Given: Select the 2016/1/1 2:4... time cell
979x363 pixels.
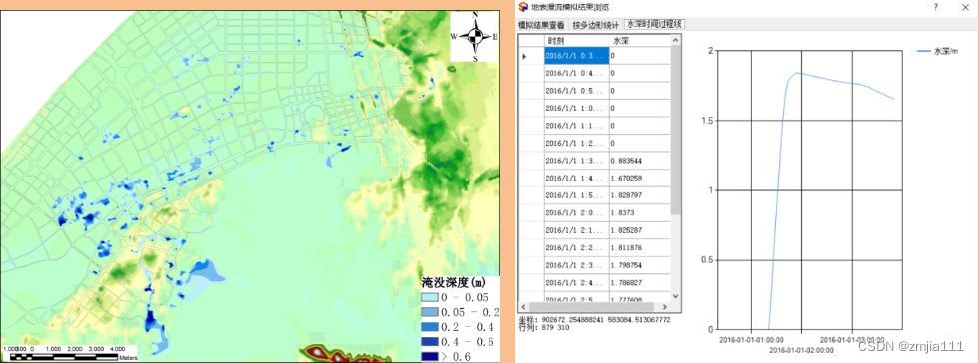Looking at the screenshot, I should (577, 282).
